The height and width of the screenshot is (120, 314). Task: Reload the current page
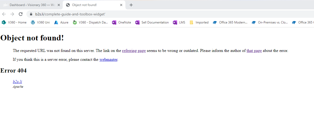21,14
